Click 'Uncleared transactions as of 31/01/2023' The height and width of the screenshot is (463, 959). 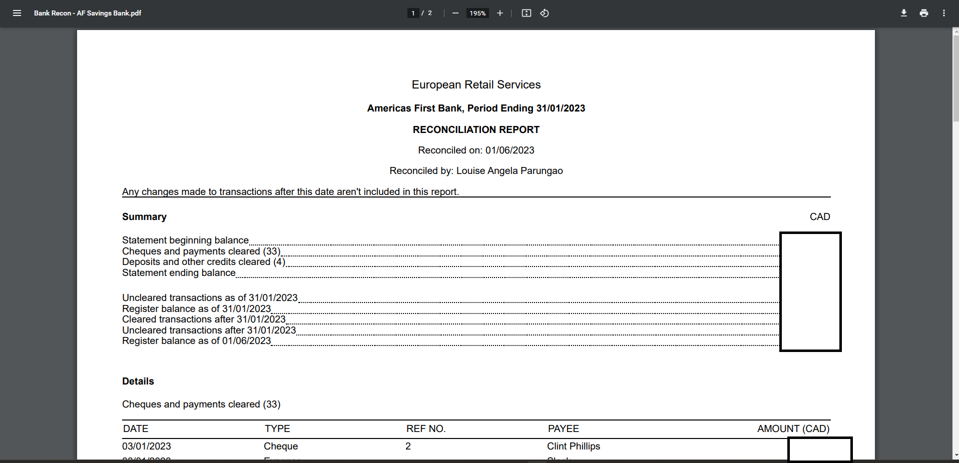point(210,297)
